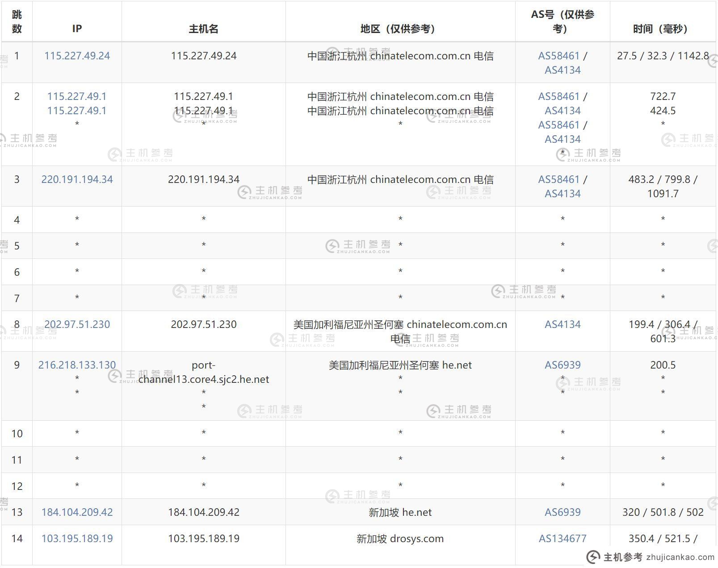Open the AS4134 link in hop 8 row
The width and height of the screenshot is (718, 568).
[563, 324]
